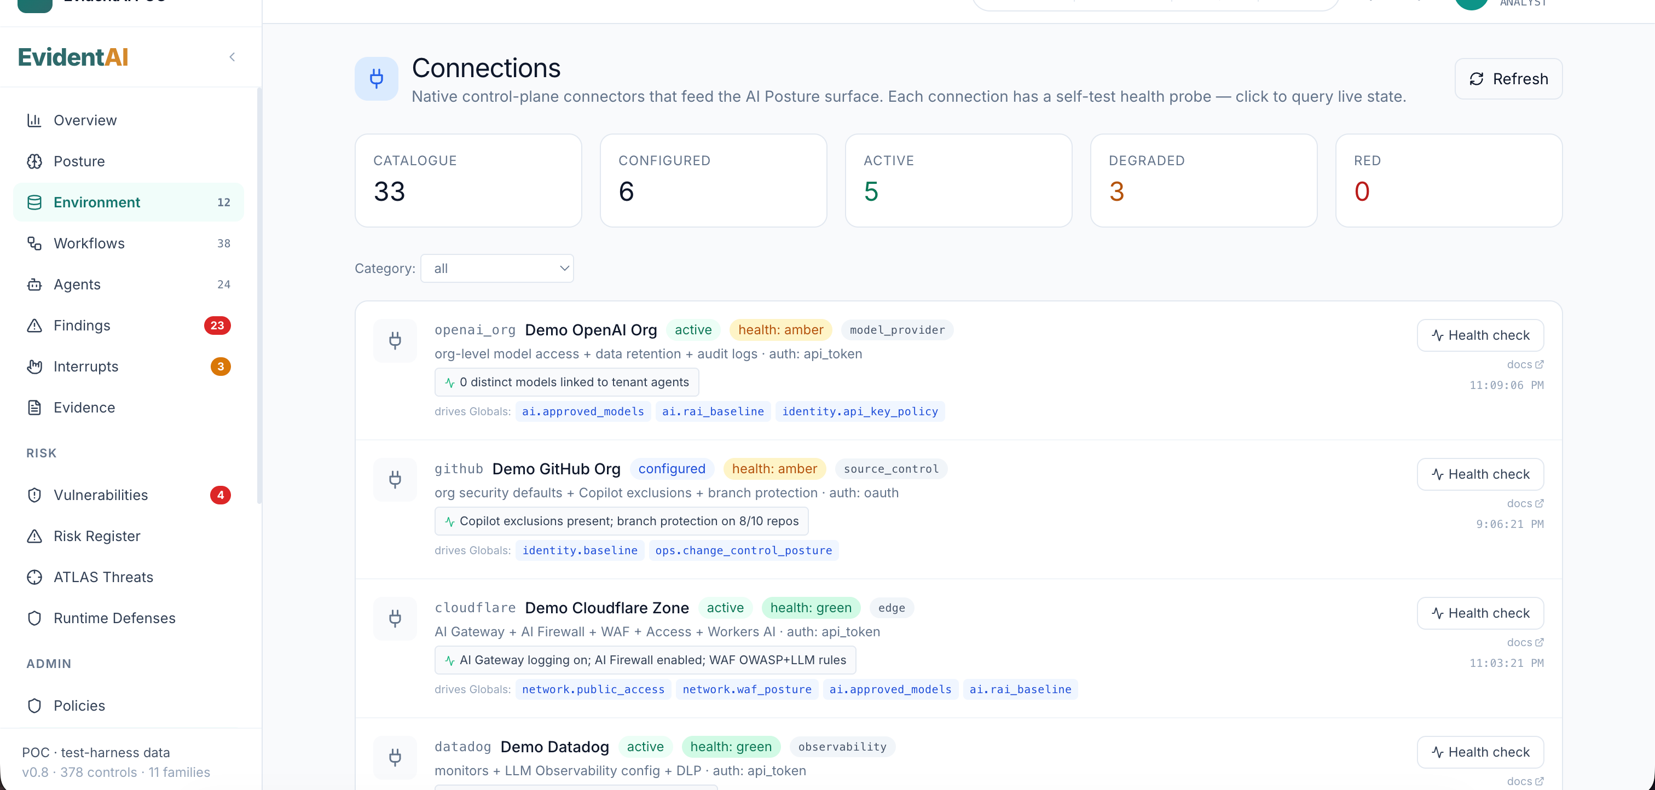Click the identity.api_key_policy global tag

tap(860, 412)
